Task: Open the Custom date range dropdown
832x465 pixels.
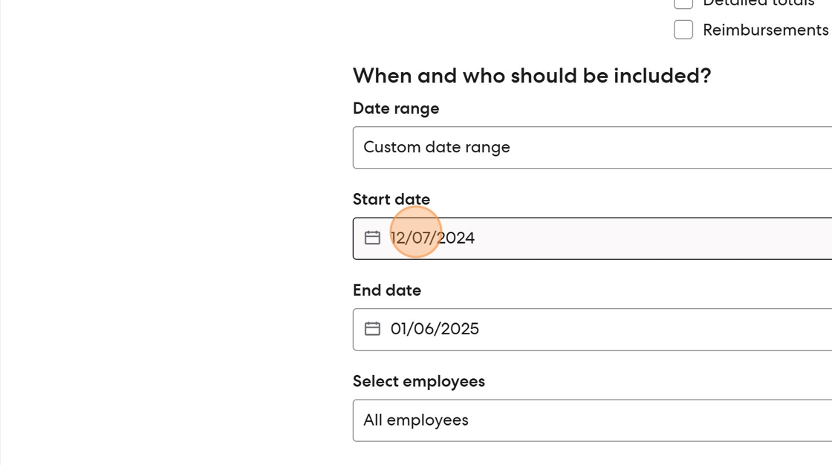Action: [x=592, y=147]
